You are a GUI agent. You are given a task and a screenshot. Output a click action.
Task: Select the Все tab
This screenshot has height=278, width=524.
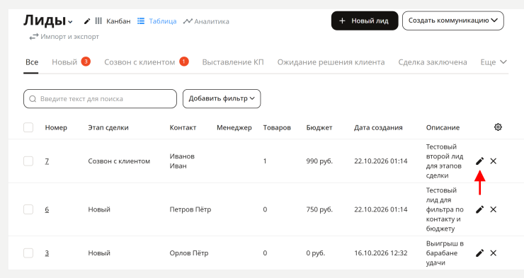click(x=32, y=62)
